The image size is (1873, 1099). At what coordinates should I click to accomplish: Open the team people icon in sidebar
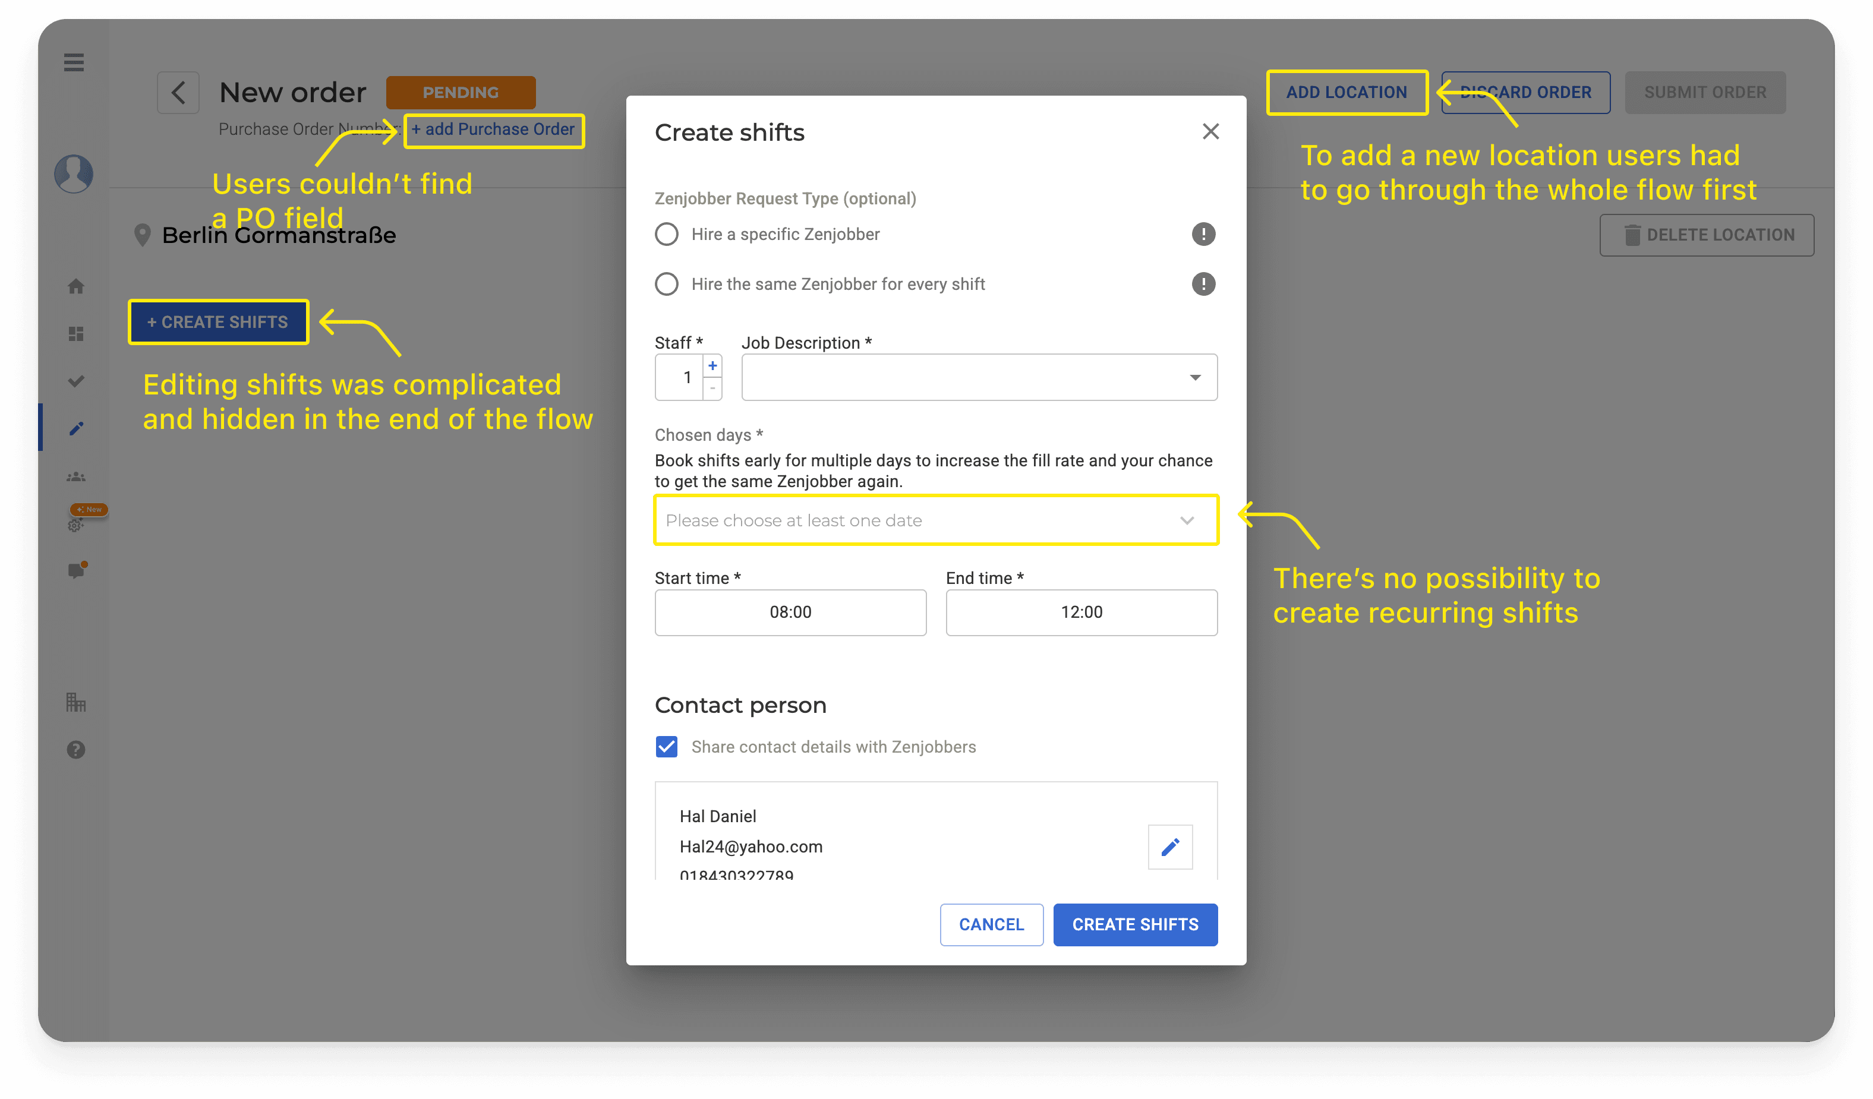[76, 476]
